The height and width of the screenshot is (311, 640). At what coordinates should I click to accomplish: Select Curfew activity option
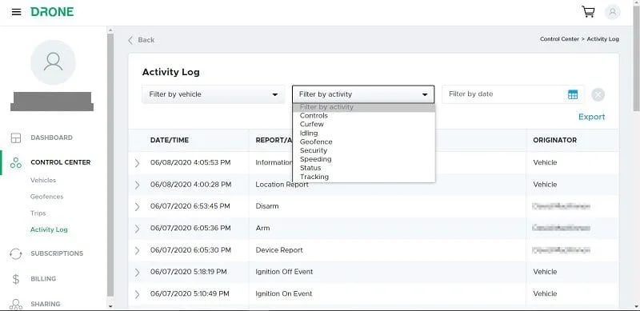coord(364,124)
